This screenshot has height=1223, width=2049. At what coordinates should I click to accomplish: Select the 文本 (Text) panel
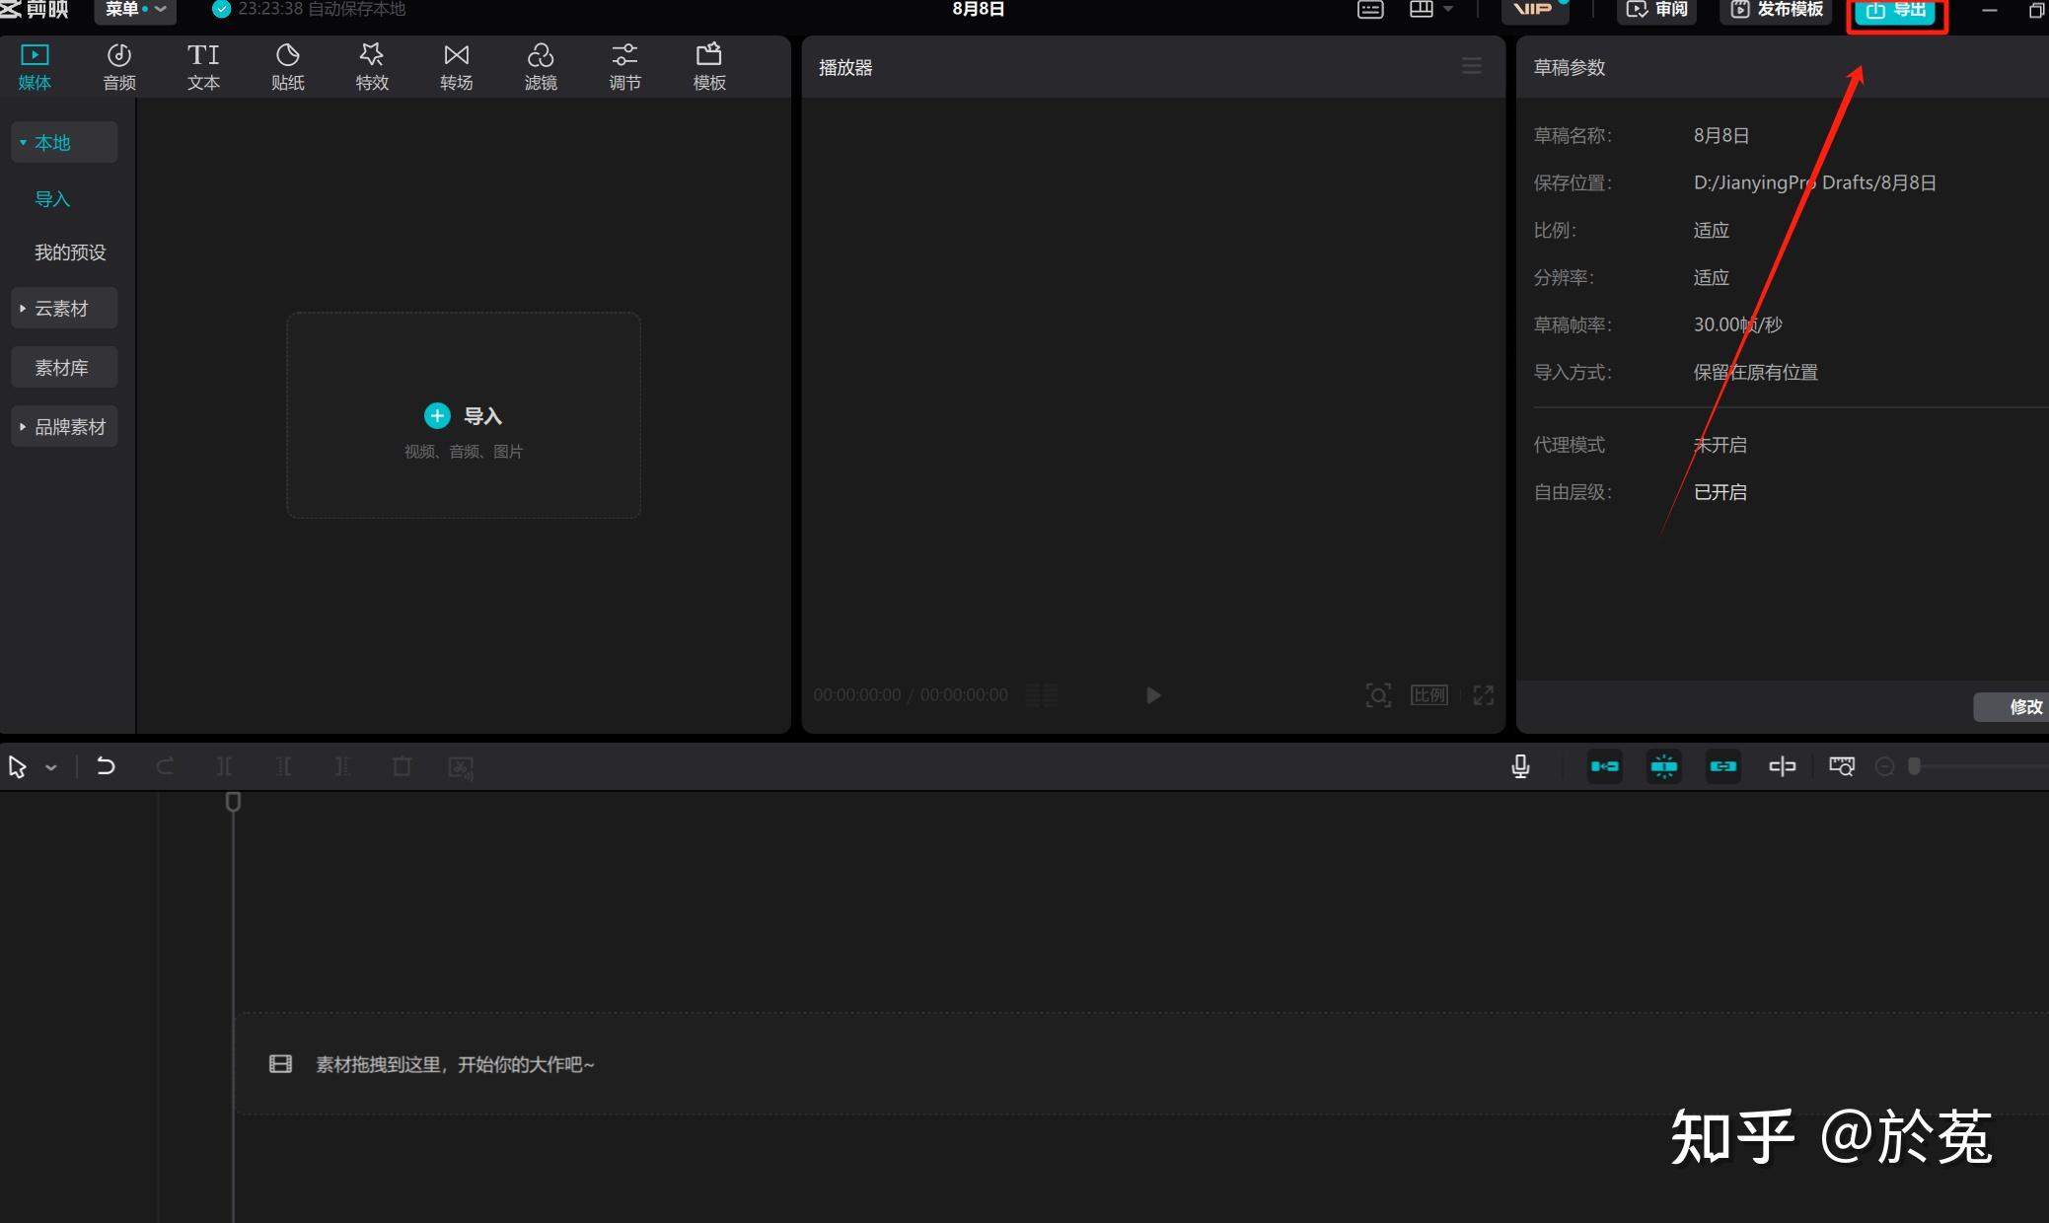tap(203, 65)
